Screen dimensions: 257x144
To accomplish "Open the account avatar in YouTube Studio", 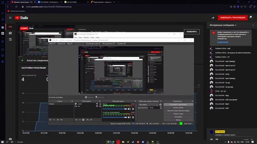I will coord(251,18).
